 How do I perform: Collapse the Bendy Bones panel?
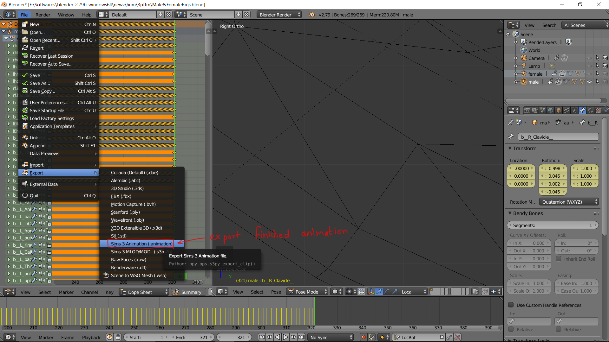[x=510, y=213]
